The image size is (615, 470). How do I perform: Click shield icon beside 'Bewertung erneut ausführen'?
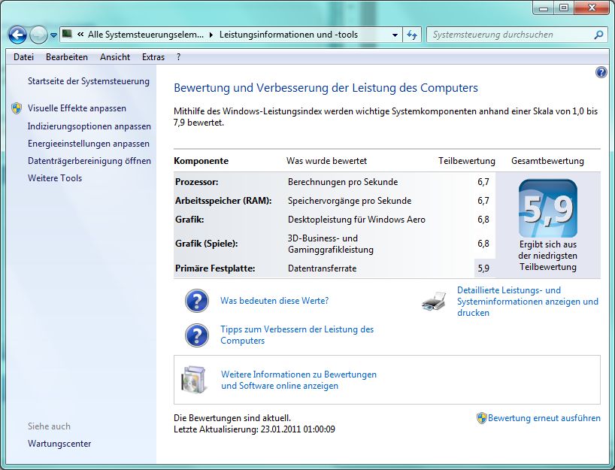(x=482, y=418)
